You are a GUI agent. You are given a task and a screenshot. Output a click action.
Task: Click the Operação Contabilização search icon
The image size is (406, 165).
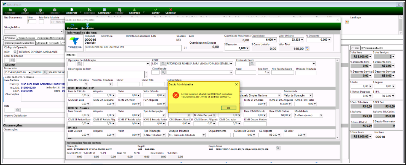coord(79,64)
